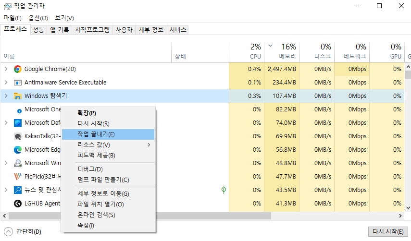Screen dimensions: 411x241
Task: Switch to the 세부 정보 tab
Action: click(x=151, y=30)
